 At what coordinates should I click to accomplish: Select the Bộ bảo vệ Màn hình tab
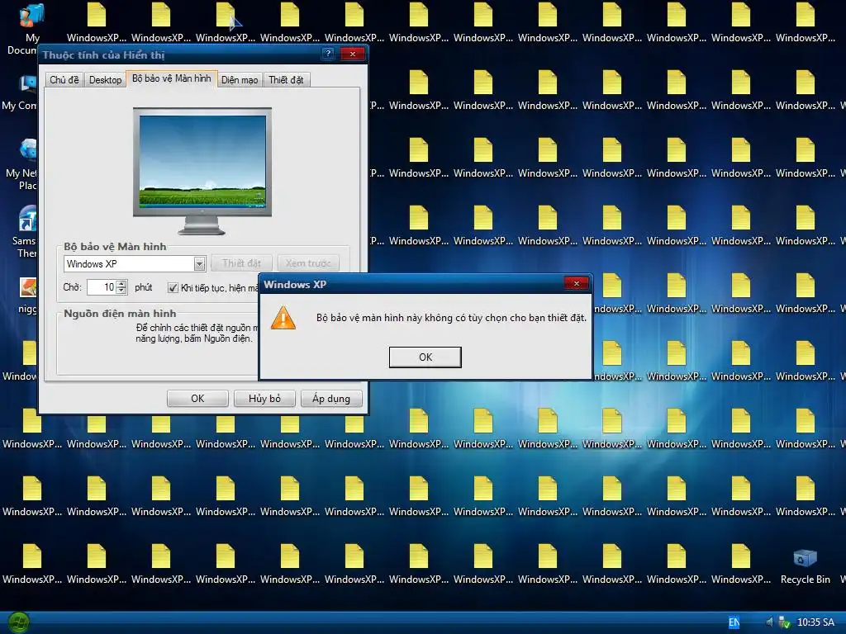[x=172, y=78]
